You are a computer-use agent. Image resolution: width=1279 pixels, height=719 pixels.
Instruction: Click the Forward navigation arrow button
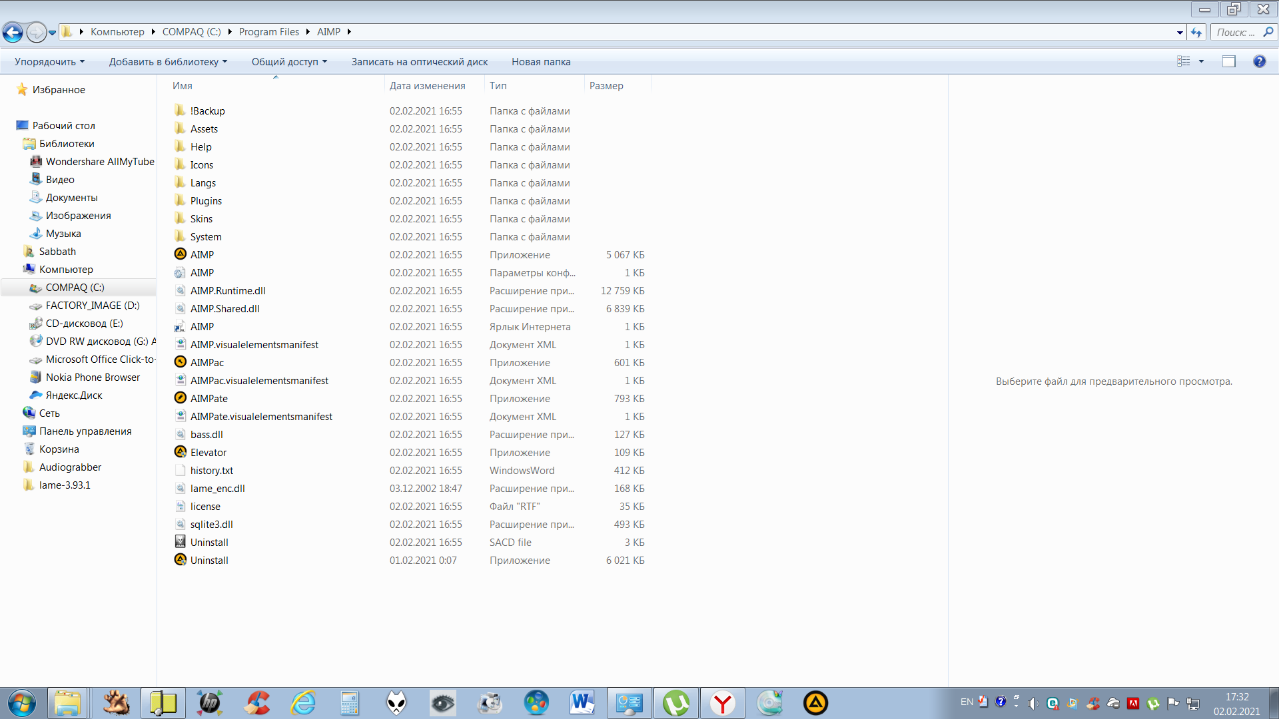[36, 31]
